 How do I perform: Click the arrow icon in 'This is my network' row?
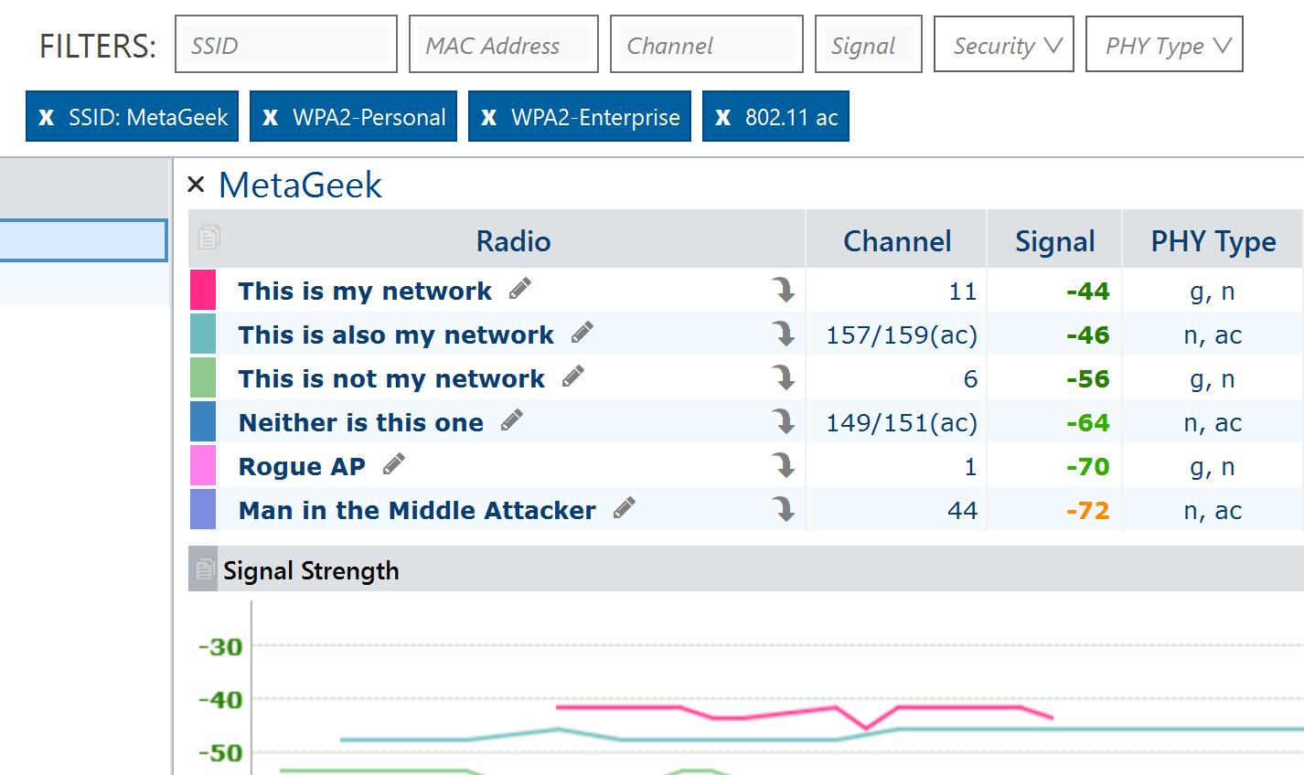click(783, 290)
